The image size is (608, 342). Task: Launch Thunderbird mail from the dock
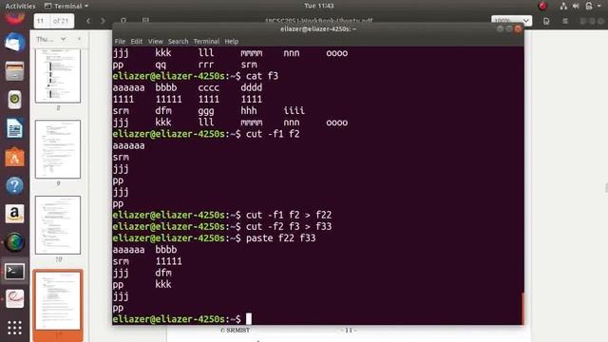click(15, 42)
